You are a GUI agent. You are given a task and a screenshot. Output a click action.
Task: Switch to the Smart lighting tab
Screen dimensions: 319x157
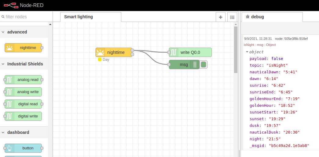tap(91, 17)
